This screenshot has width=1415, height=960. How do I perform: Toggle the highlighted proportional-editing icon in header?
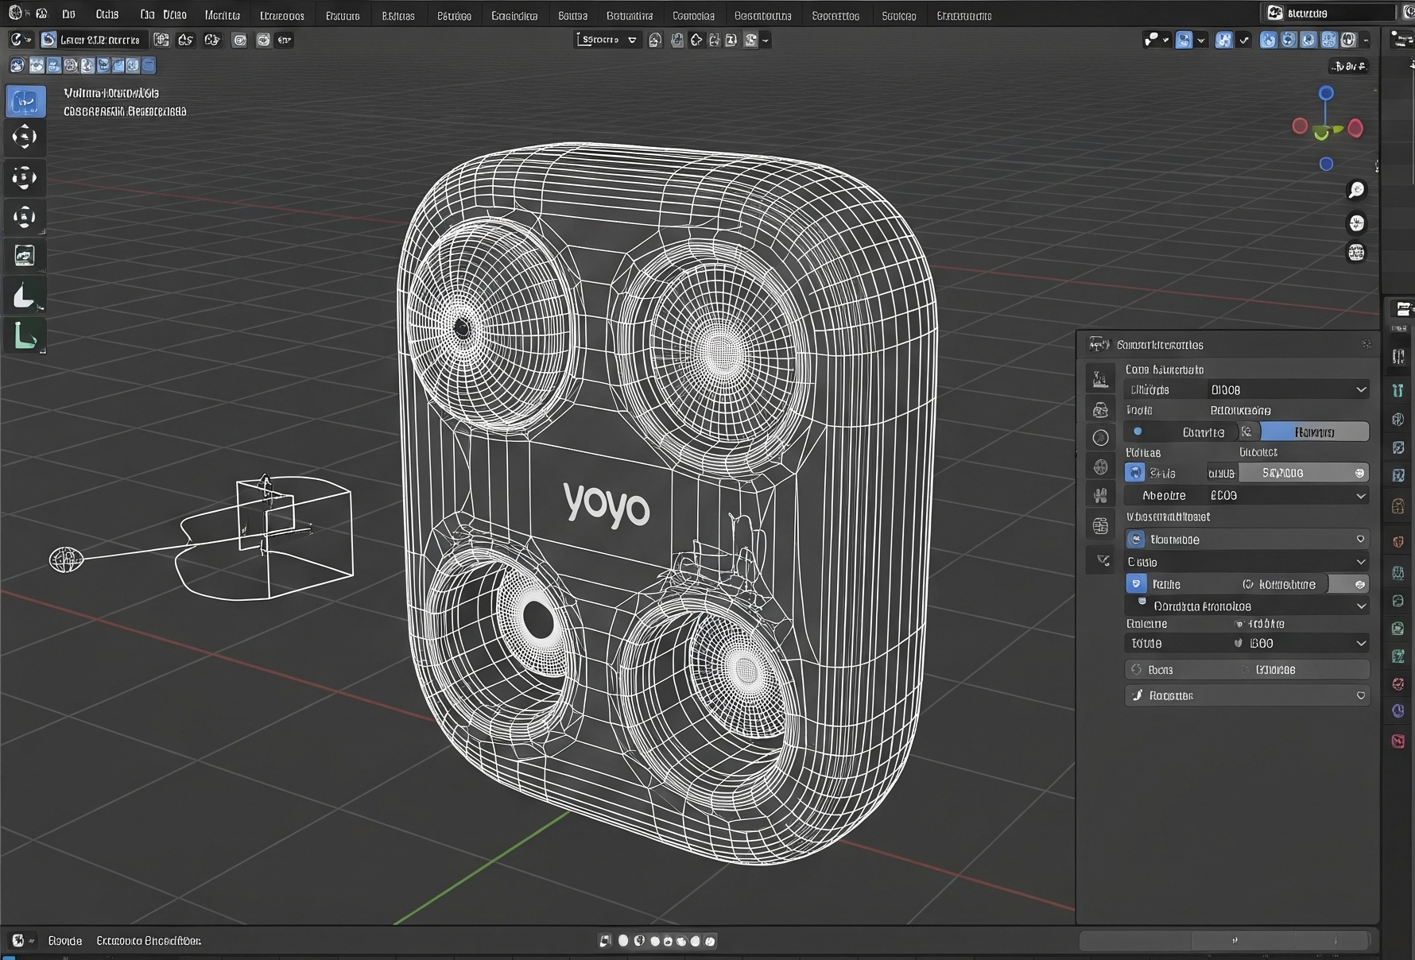click(x=750, y=40)
